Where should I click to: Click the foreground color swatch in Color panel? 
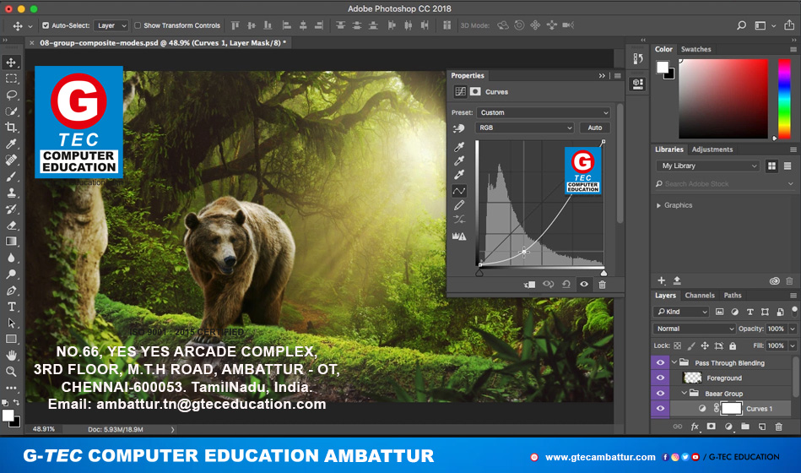tap(663, 67)
